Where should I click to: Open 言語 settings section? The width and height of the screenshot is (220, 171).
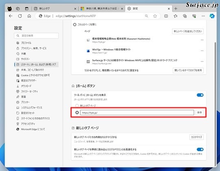(36, 97)
